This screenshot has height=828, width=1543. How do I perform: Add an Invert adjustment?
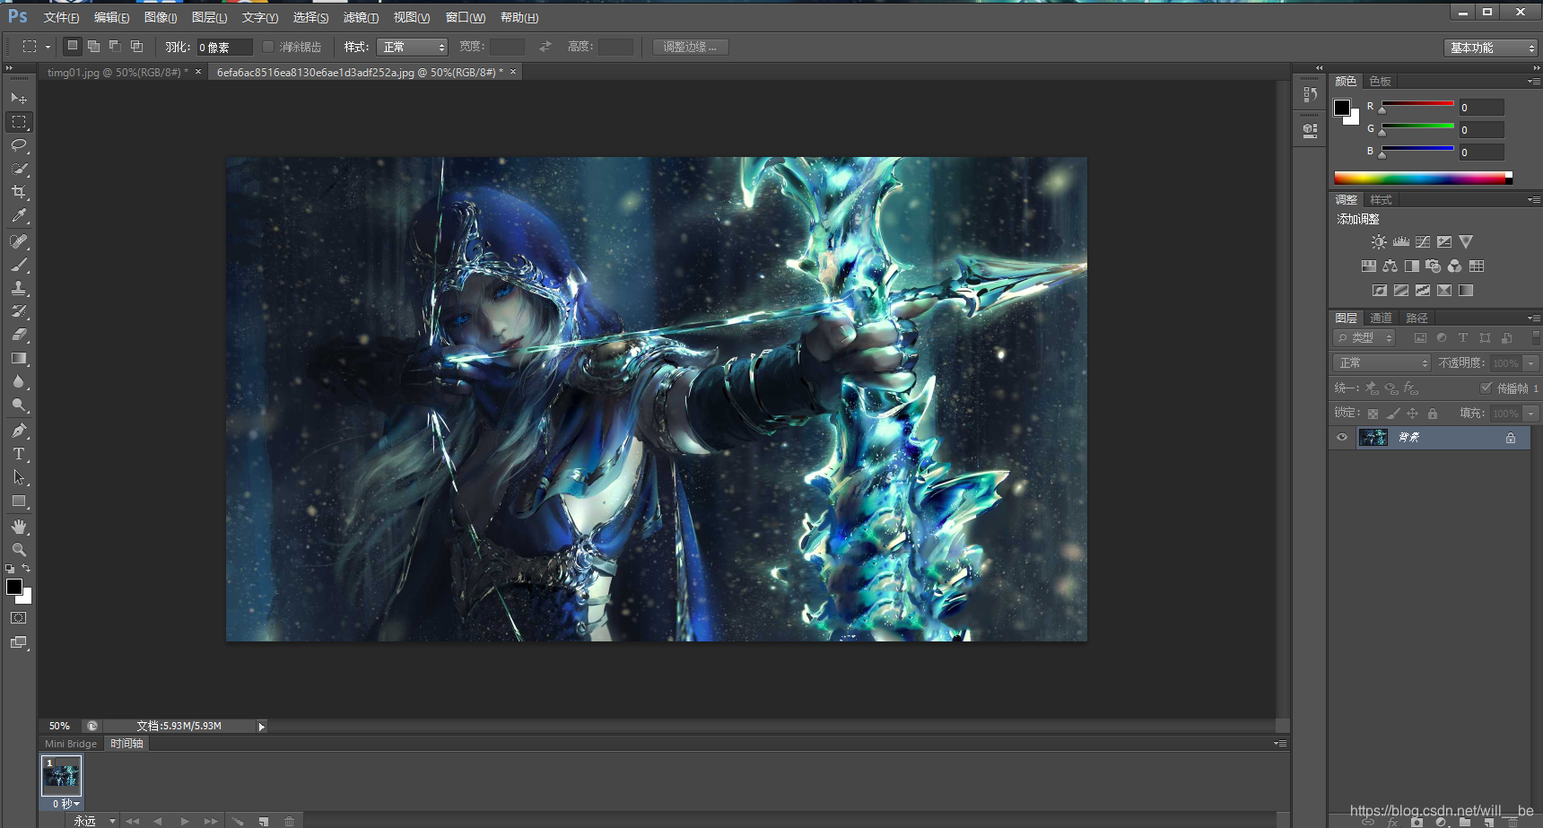coord(1380,291)
